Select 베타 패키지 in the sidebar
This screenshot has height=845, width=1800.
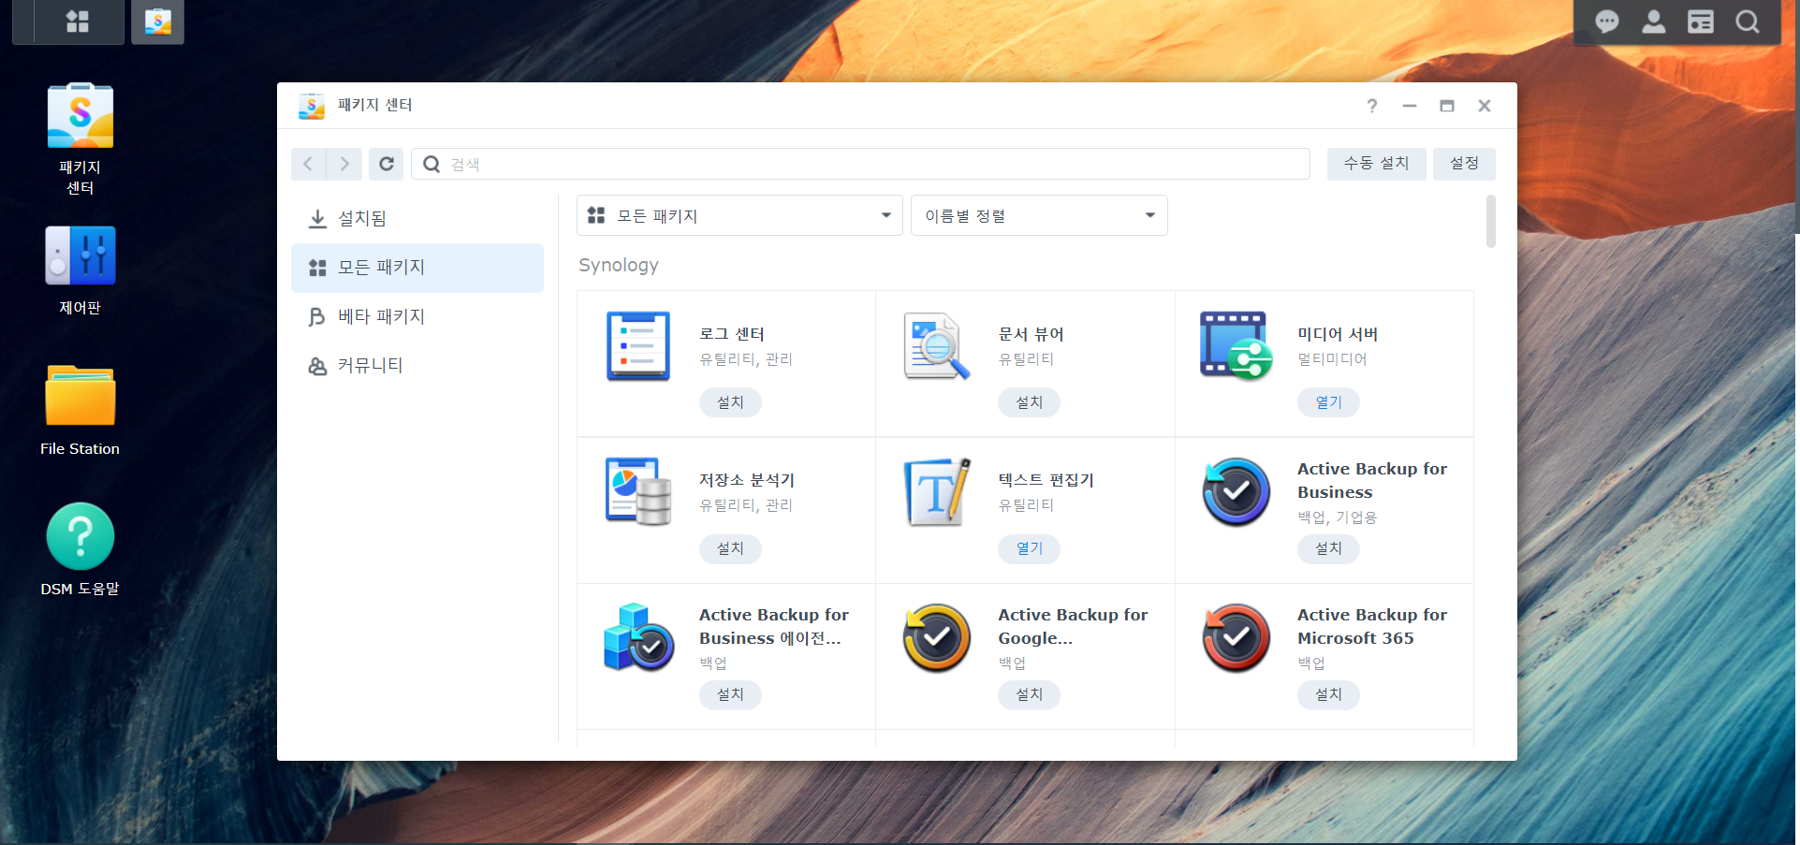click(x=417, y=317)
